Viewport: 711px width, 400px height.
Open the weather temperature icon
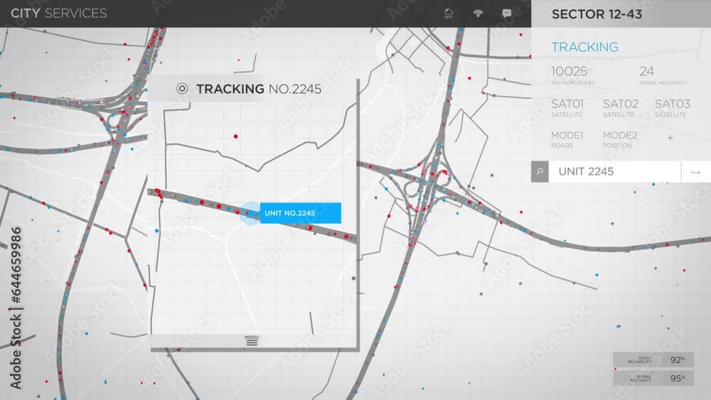click(x=449, y=13)
